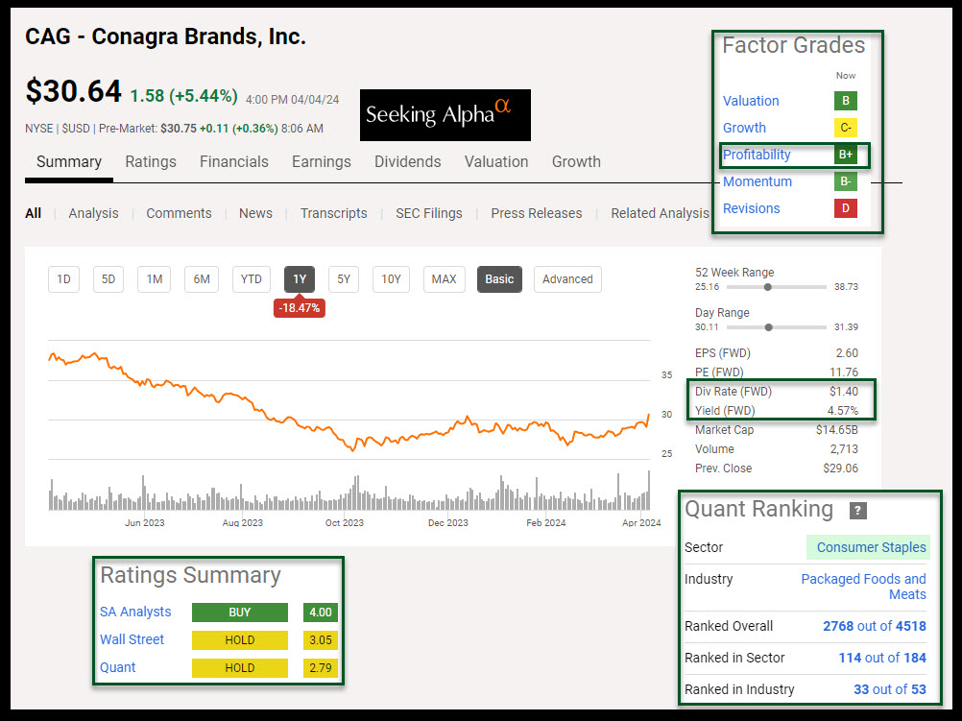This screenshot has width=962, height=721.
Task: Click the Seeking Alpha logo
Action: click(x=445, y=115)
